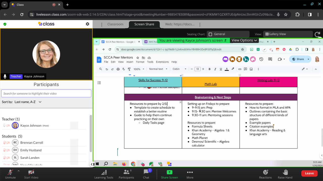Click Brennan Carroll's muted mic icon

point(4,143)
